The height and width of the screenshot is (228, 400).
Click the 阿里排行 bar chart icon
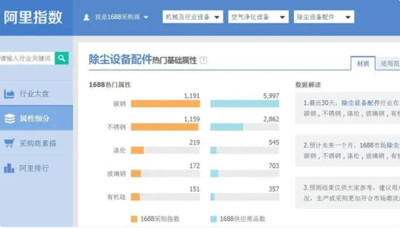pyautogui.click(x=9, y=168)
